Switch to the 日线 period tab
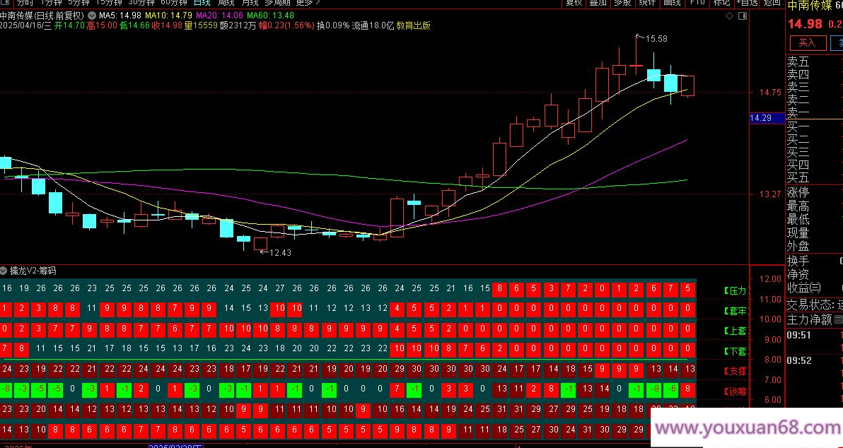The width and height of the screenshot is (843, 448). [x=202, y=3]
